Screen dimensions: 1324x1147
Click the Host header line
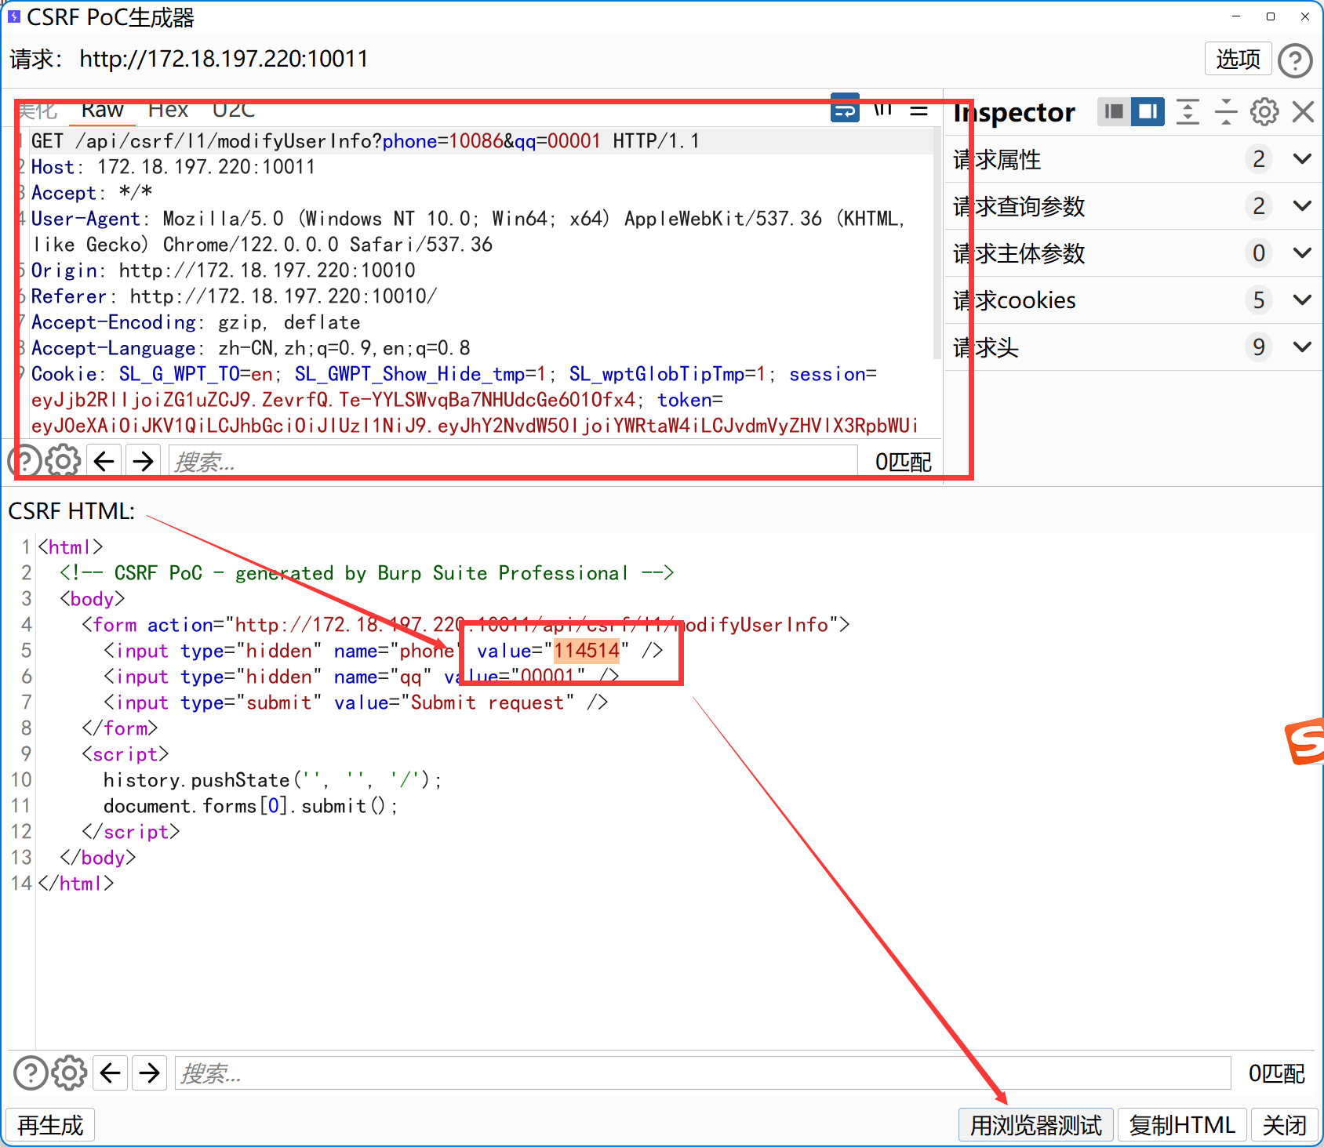pos(173,167)
